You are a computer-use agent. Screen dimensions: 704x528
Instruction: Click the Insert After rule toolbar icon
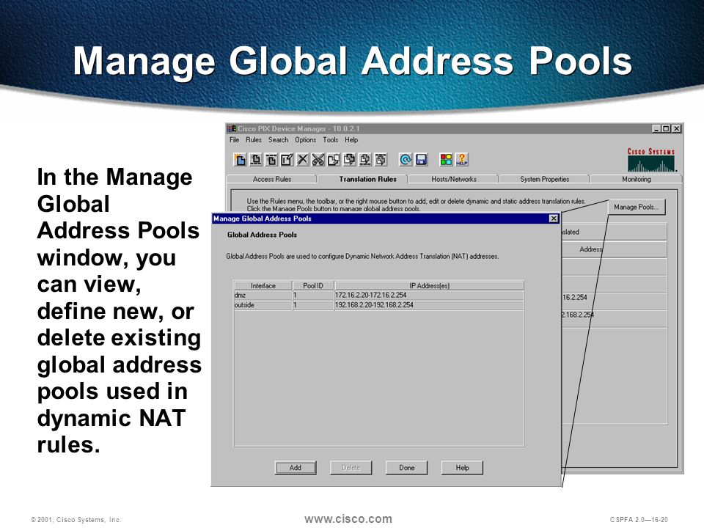[271, 159]
